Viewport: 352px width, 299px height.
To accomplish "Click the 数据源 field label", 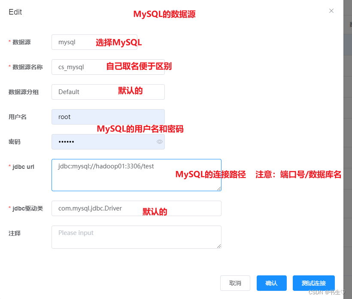I will click(21, 42).
